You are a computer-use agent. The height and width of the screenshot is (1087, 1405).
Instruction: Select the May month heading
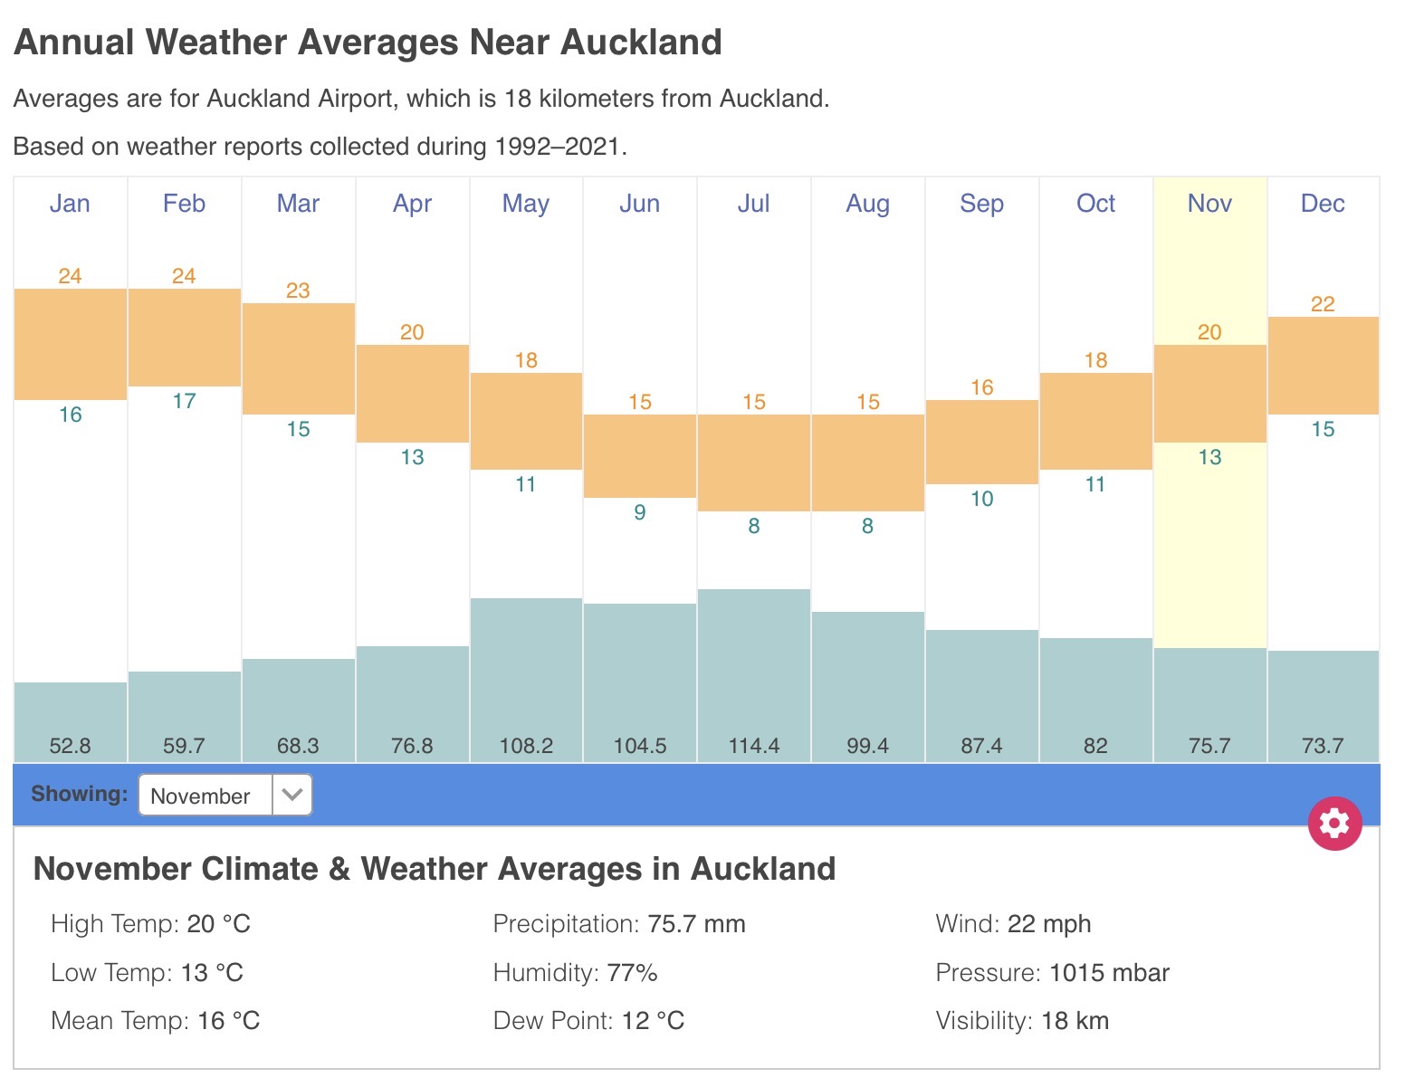point(526,204)
